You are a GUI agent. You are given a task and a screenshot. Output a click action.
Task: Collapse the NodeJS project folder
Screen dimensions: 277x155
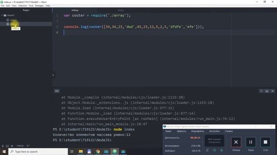[x=2, y=15]
